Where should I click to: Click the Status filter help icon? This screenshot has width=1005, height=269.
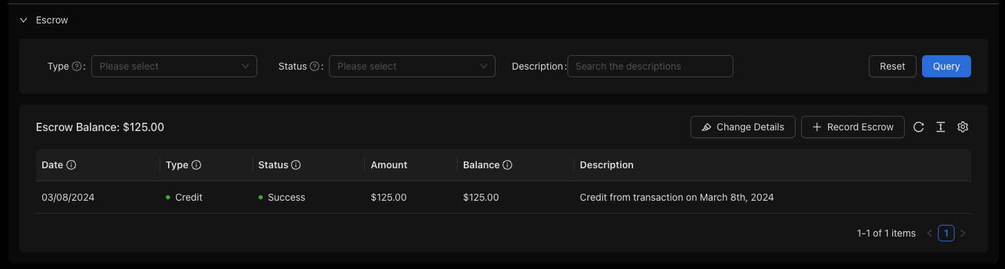click(314, 66)
